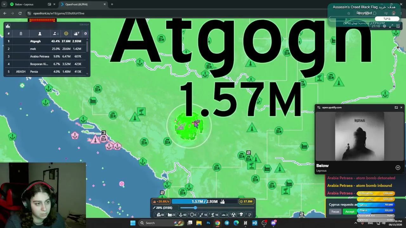Click the gold counter 37.8M
Image resolution: width=406 pixels, height=228 pixels.
246,201
